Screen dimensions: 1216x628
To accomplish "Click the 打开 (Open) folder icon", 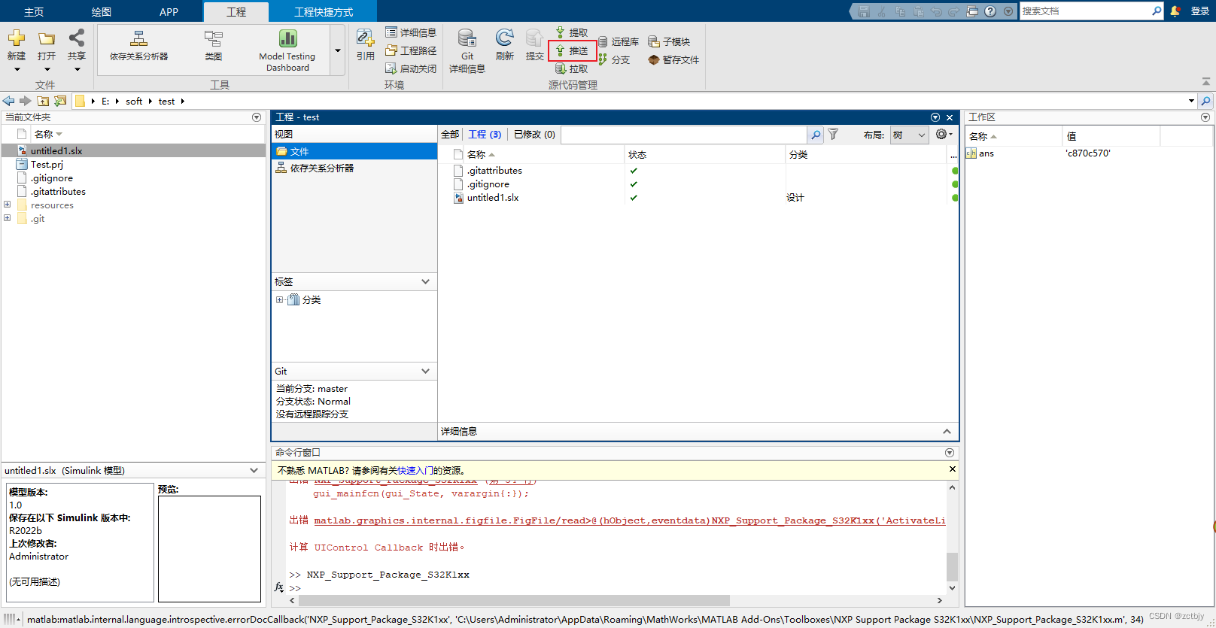I will [x=47, y=38].
